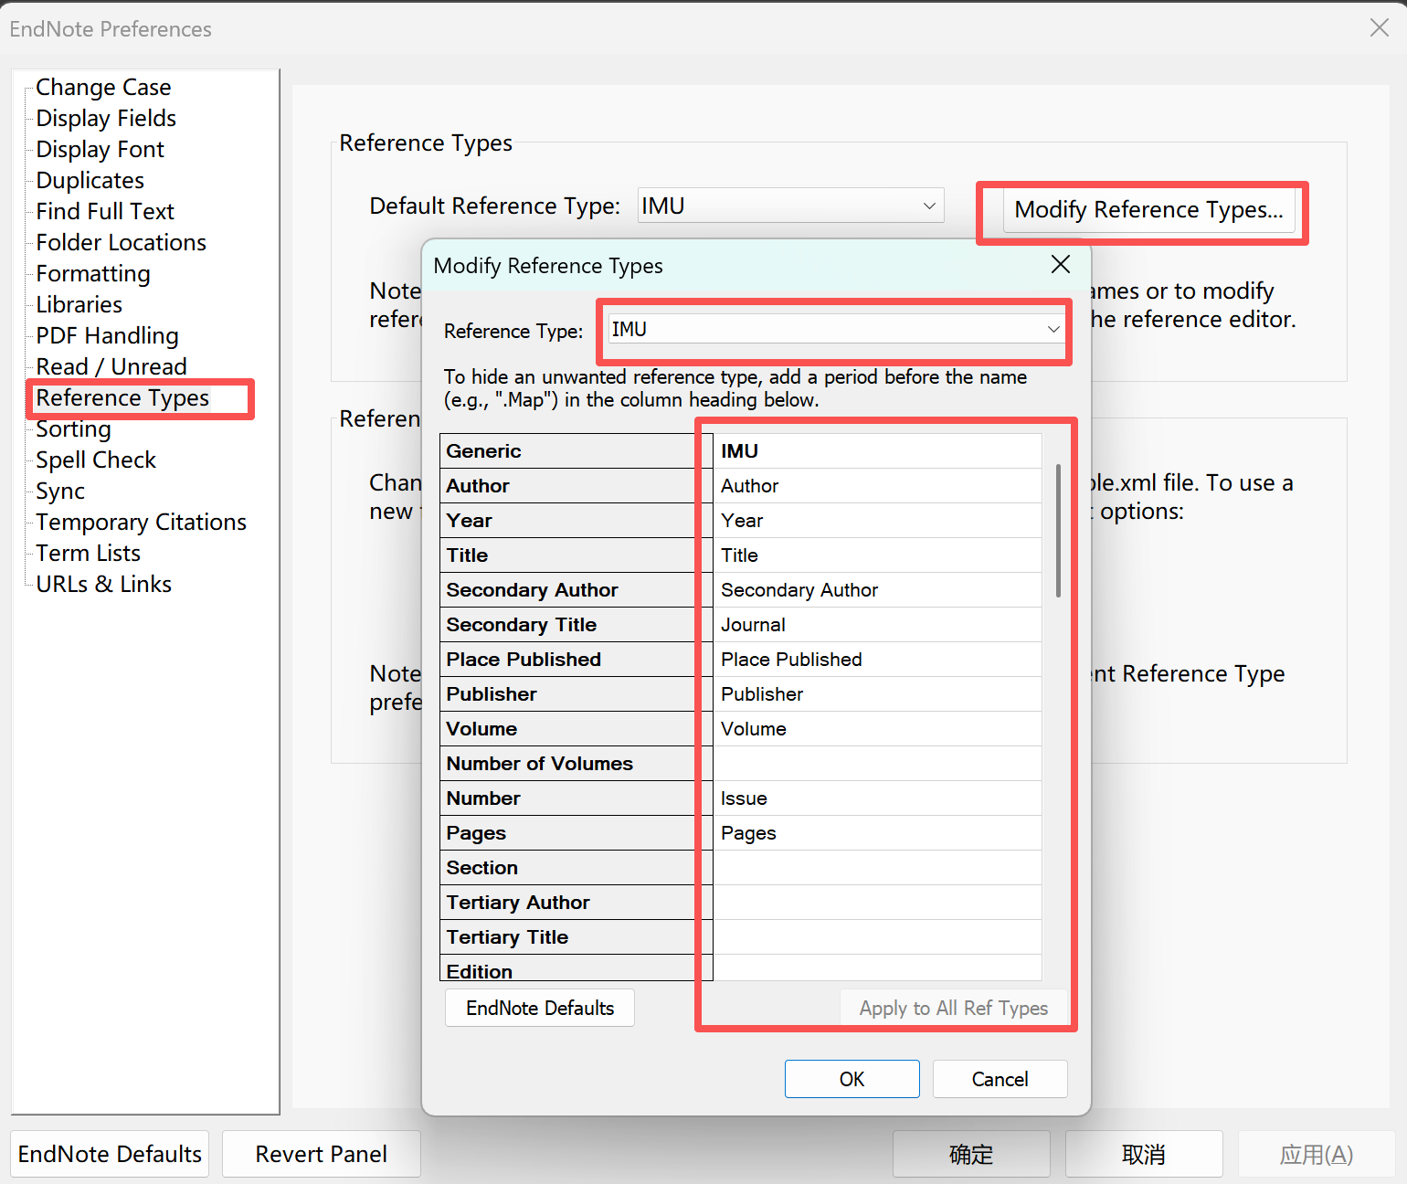The image size is (1407, 1184).
Task: Edit the IMU Place Published field
Action: point(877,659)
